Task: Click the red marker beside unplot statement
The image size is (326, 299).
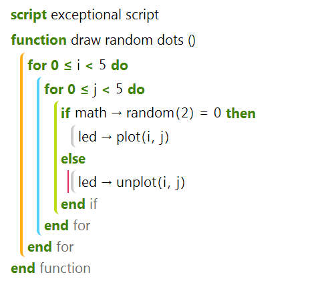Action: point(68,182)
